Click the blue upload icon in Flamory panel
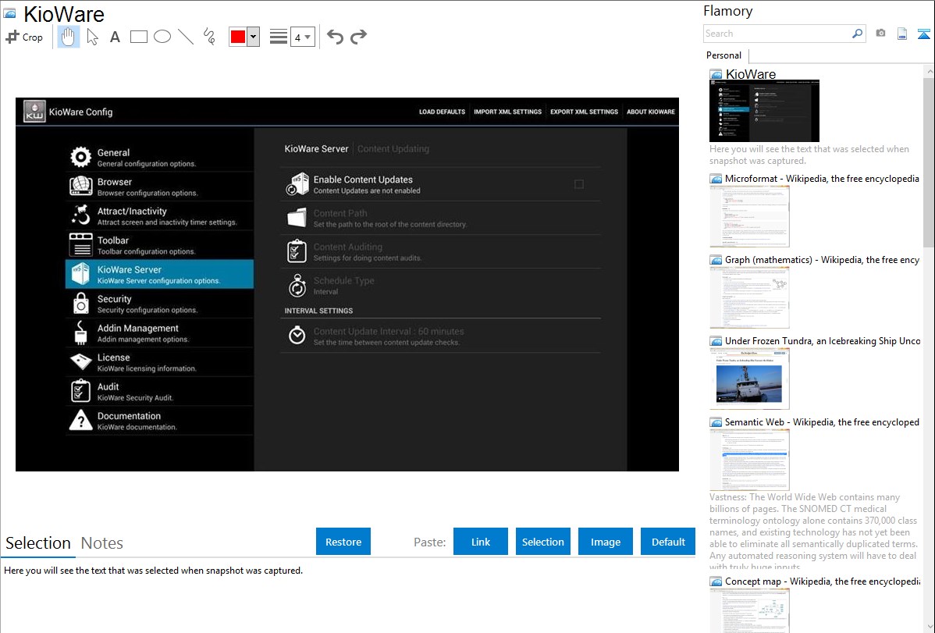Screen dimensions: 935x633 click(923, 34)
